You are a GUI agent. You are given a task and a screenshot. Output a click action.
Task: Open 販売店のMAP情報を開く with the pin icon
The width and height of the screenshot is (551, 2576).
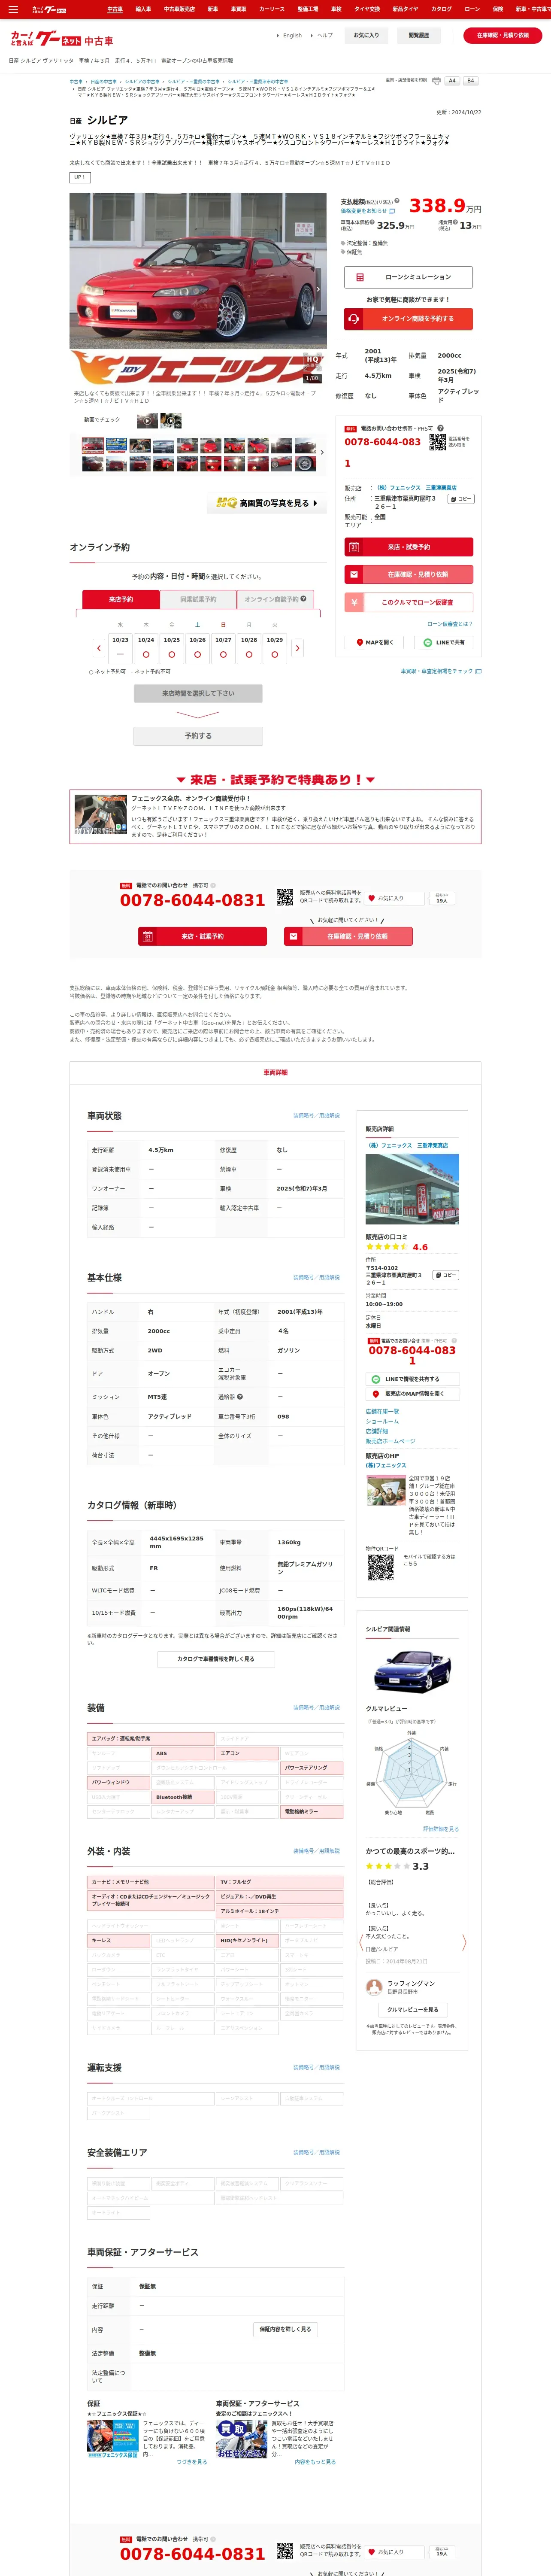tap(412, 1394)
